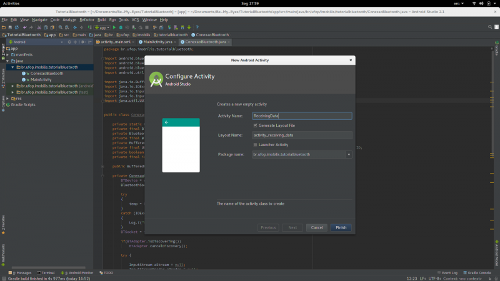Open the Package name dropdown
500x281 pixels.
(349, 154)
